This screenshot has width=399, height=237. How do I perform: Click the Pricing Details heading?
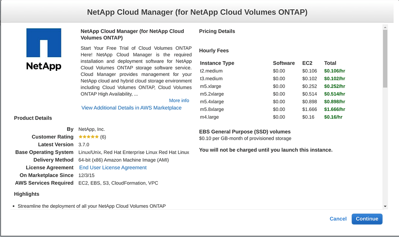click(217, 31)
